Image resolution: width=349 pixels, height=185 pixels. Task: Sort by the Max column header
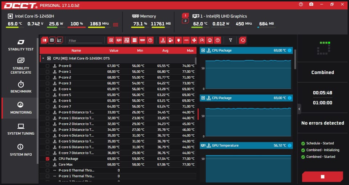point(190,51)
